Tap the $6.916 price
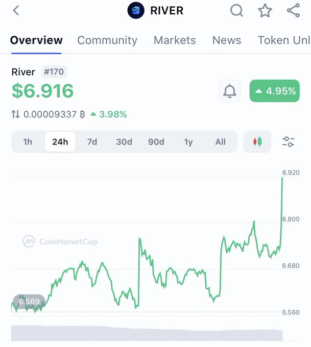The width and height of the screenshot is (311, 347). 42,91
